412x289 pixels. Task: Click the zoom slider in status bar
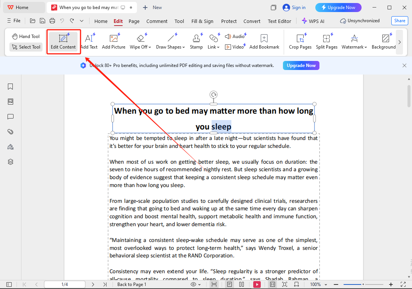tap(363, 284)
